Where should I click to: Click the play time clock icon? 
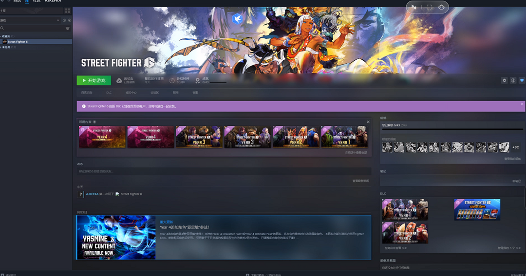point(172,80)
